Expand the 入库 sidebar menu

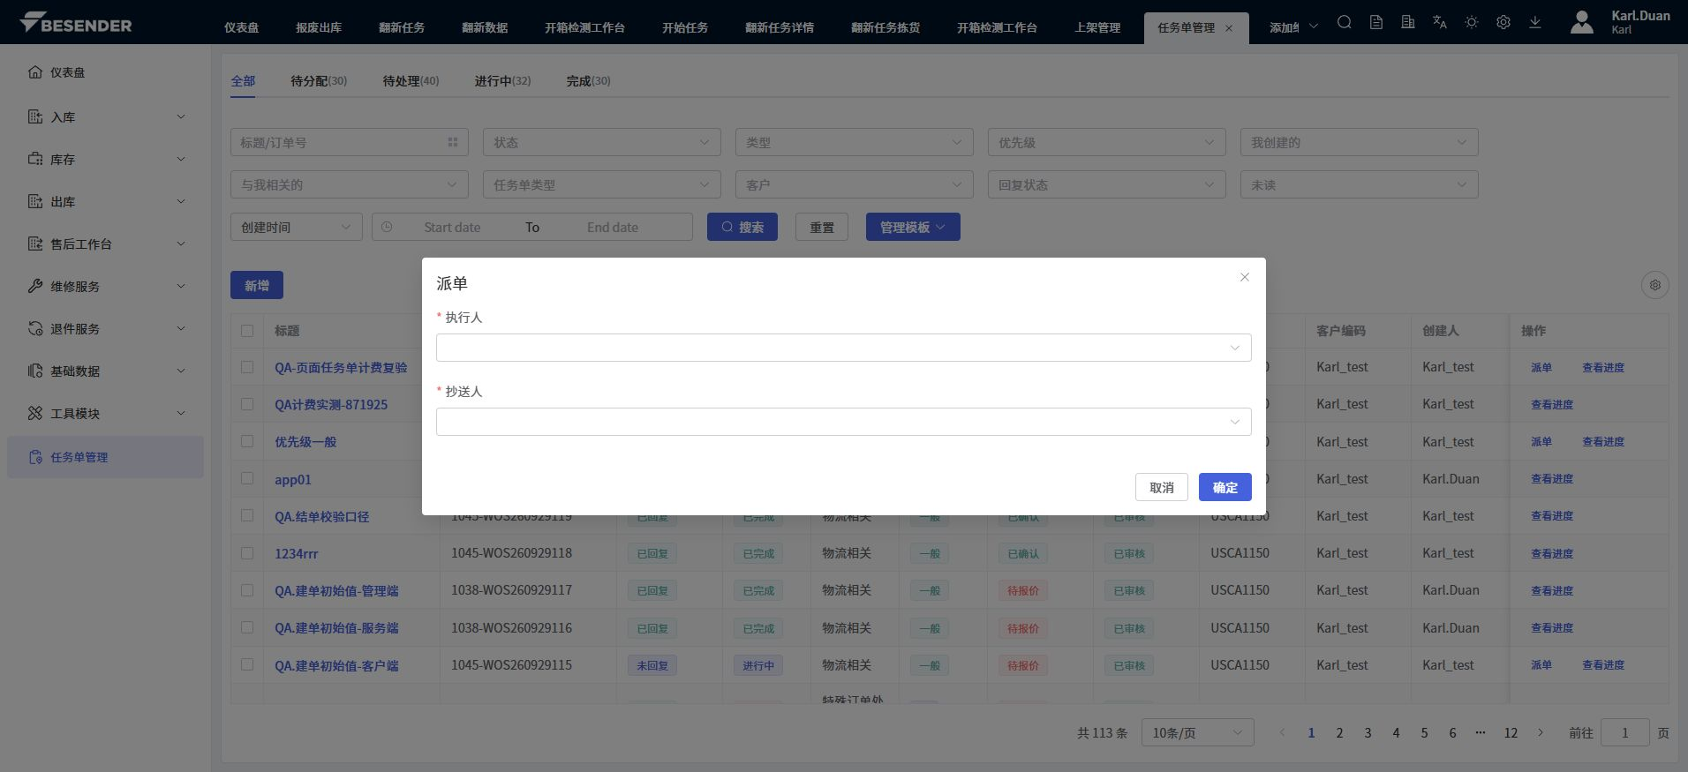106,116
